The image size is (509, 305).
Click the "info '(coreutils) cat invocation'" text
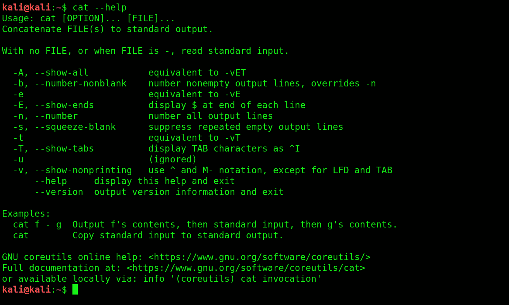[x=232, y=279]
